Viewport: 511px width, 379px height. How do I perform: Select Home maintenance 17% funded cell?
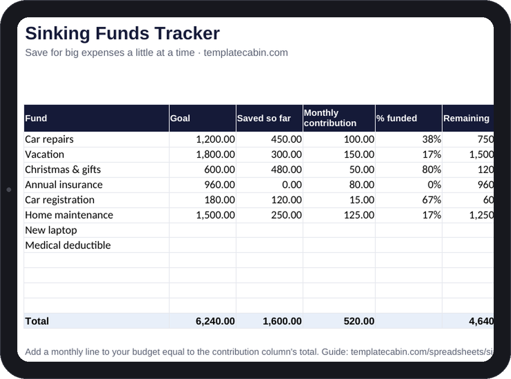(x=409, y=215)
